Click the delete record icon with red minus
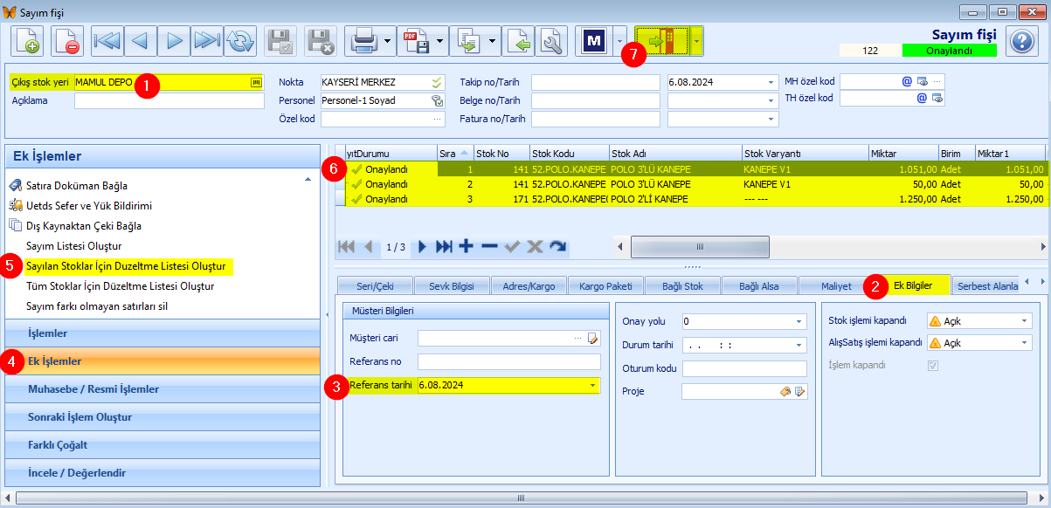Viewport: 1051px width, 508px height. click(67, 41)
